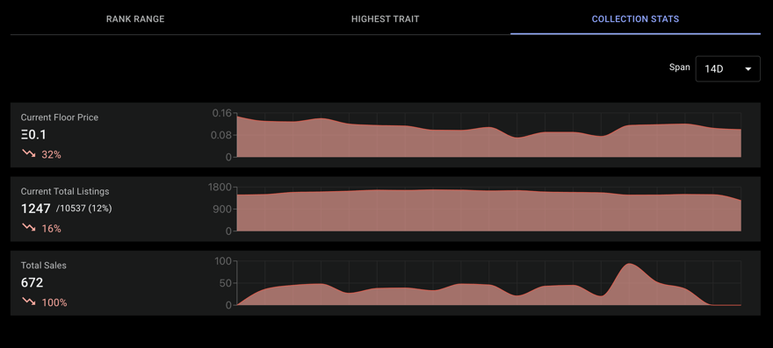Switch to the Rank Range tab
Screen dimensions: 773x348
click(x=135, y=19)
